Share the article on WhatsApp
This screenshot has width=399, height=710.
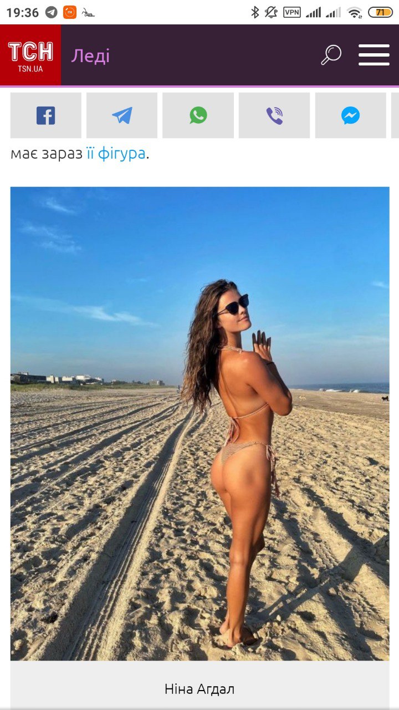198,115
